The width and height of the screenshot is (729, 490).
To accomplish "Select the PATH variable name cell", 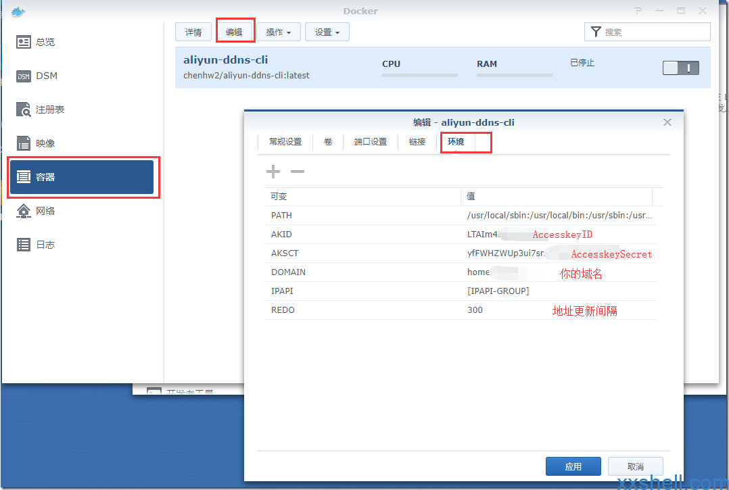I will click(362, 216).
